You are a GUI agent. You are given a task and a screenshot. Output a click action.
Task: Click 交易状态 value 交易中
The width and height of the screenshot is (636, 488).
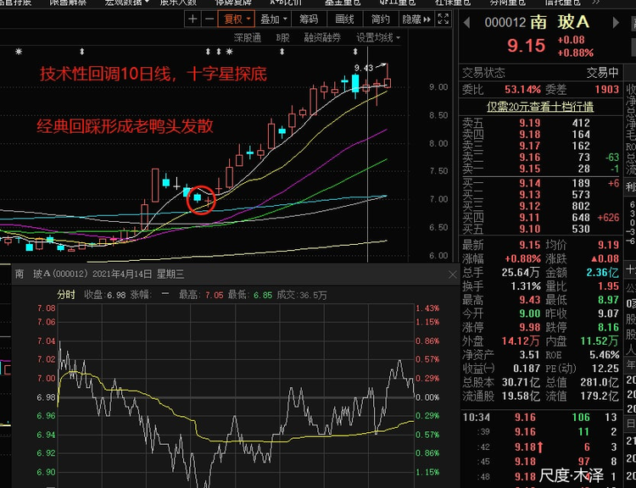pyautogui.click(x=602, y=73)
